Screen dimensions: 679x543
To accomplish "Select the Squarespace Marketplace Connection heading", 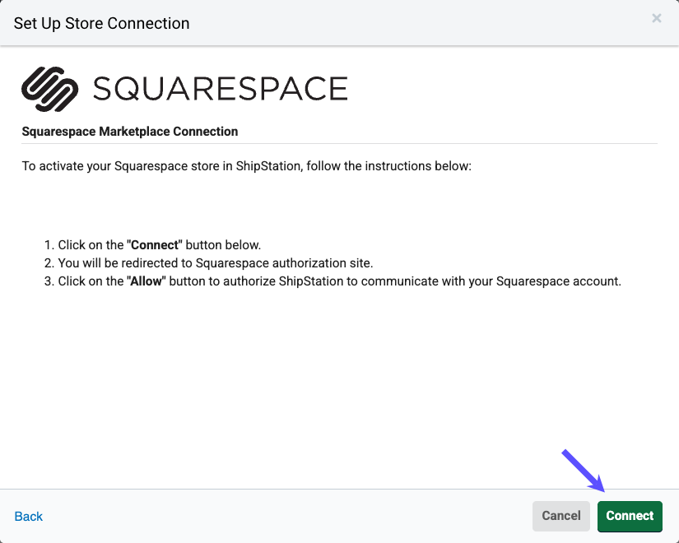I will (130, 131).
